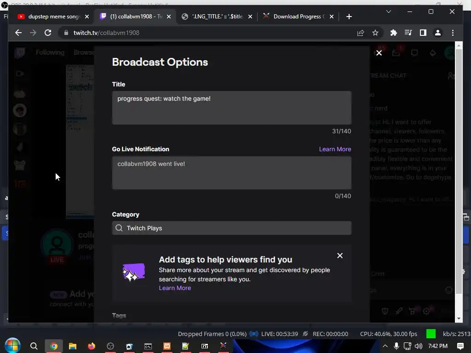Open XAMPP taskbar icon
Screen dimensions: 471x353
pyautogui.click(x=167, y=346)
